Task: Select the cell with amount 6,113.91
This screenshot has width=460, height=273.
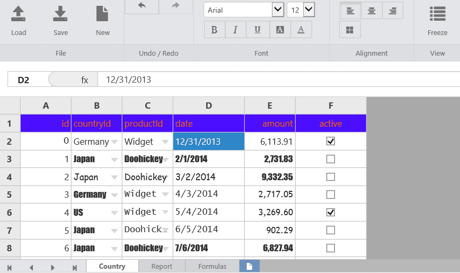Action: point(270,142)
